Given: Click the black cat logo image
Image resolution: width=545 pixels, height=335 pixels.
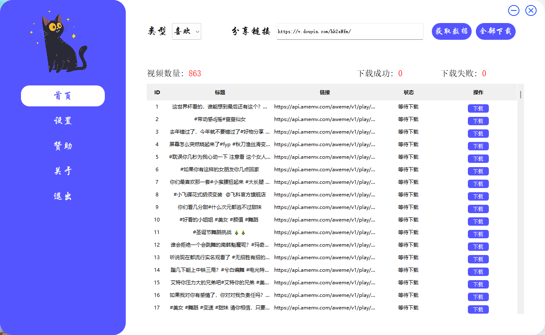Looking at the screenshot, I should (x=59, y=42).
